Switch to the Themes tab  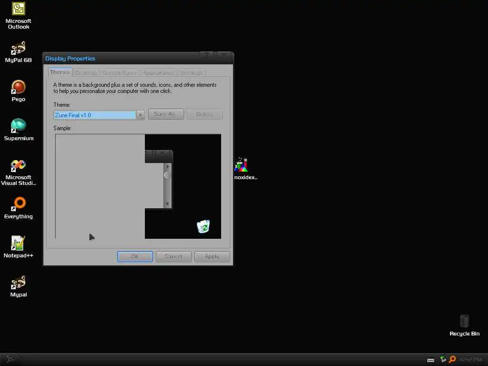[60, 72]
